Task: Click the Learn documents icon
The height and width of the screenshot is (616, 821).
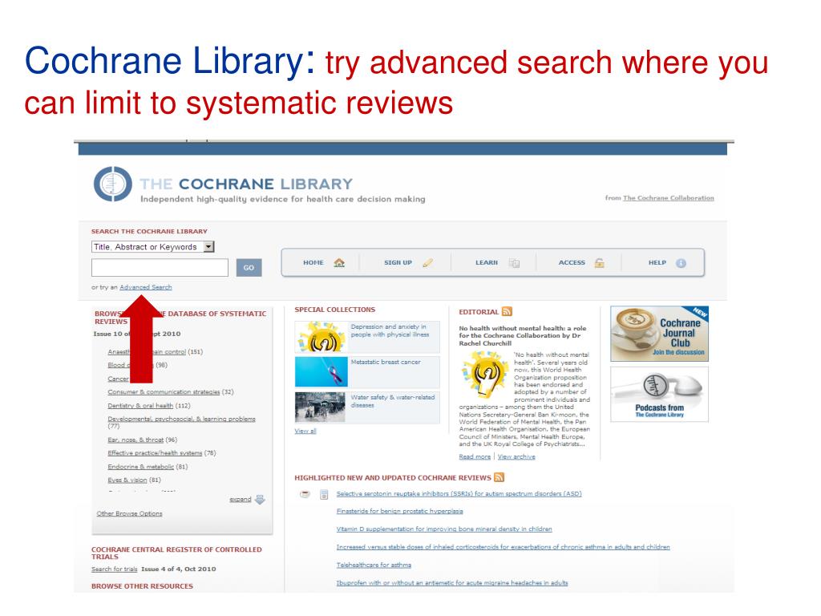Action: click(x=514, y=263)
